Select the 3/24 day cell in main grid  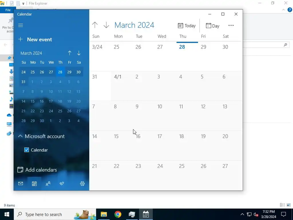point(100,56)
